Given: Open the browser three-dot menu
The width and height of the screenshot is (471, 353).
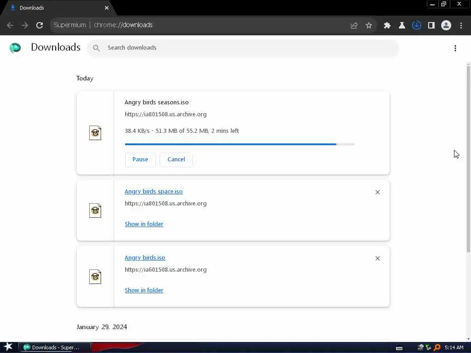Looking at the screenshot, I should (461, 26).
